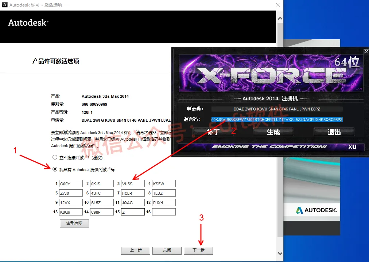Select 我具有 Autodesk 提供的激活码 radio option
Viewport: 369px width, 262px height.
55,169
